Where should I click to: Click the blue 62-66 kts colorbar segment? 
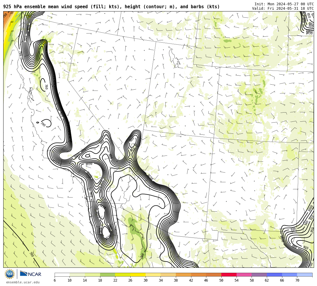(x=274, y=275)
